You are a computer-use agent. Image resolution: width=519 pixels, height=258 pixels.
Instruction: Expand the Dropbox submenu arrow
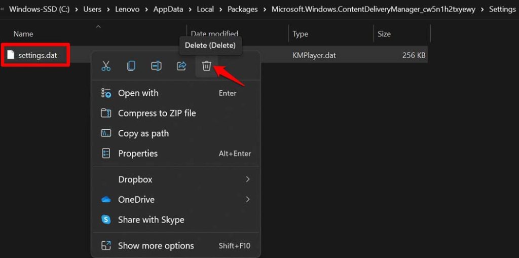[x=248, y=179]
